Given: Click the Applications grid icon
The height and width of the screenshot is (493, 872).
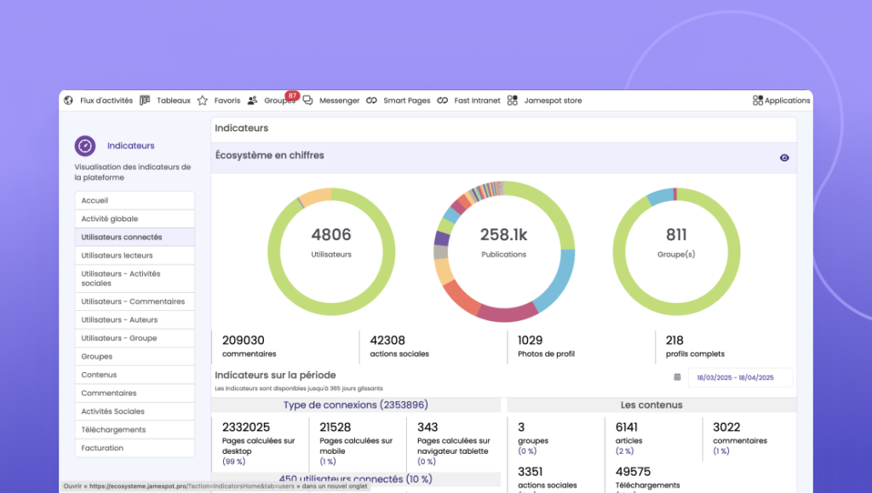Looking at the screenshot, I should tap(757, 100).
